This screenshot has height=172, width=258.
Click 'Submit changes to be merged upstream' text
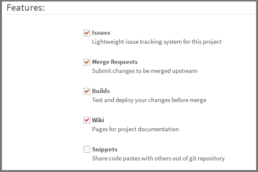[145, 71]
